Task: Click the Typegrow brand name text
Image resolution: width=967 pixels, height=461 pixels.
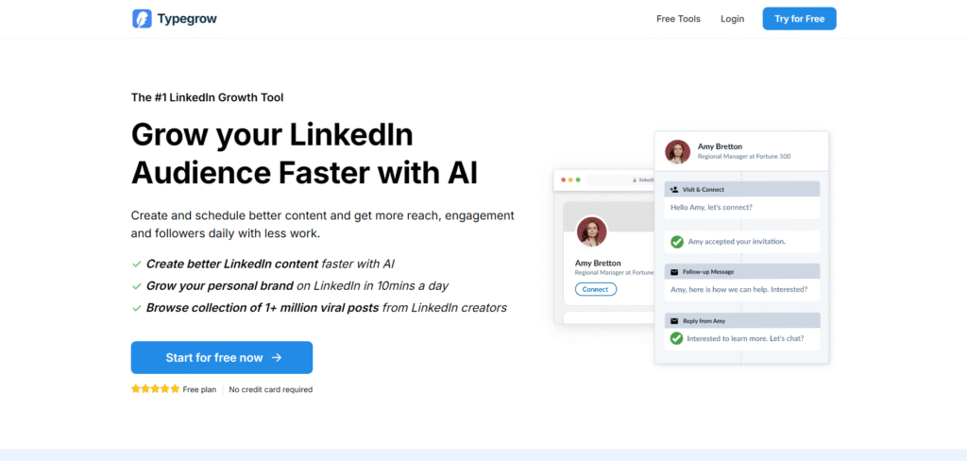Action: 187,19
